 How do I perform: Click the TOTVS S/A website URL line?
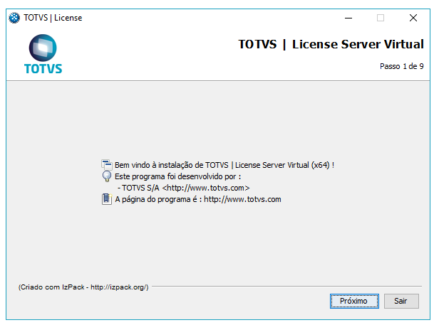pyautogui.click(x=183, y=188)
